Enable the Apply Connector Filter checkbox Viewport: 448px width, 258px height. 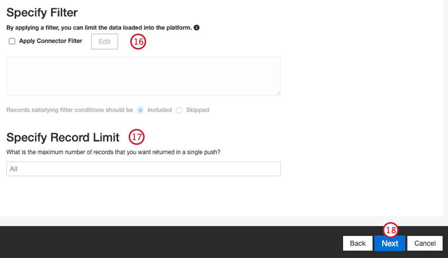pos(12,41)
